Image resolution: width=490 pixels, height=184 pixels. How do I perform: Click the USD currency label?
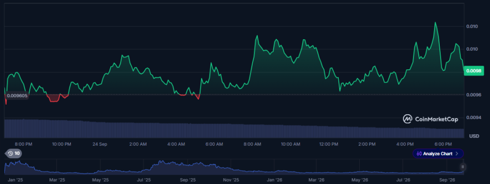(x=474, y=136)
